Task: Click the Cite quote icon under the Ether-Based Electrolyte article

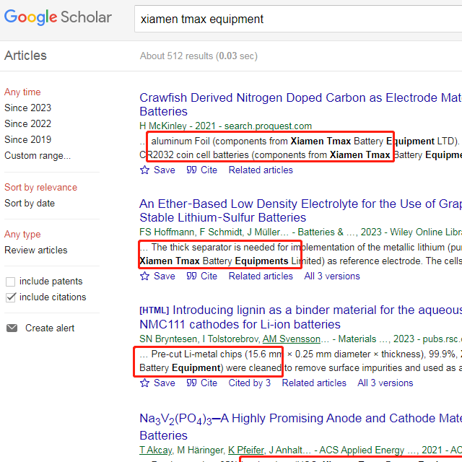Action: [191, 276]
